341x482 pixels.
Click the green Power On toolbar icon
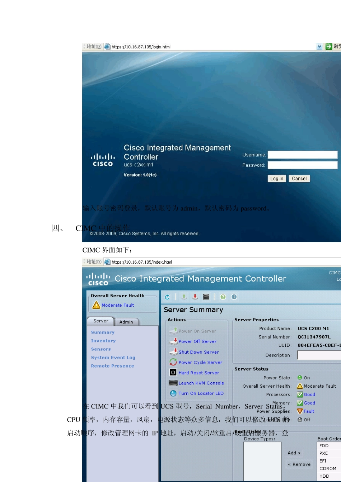[x=184, y=297]
